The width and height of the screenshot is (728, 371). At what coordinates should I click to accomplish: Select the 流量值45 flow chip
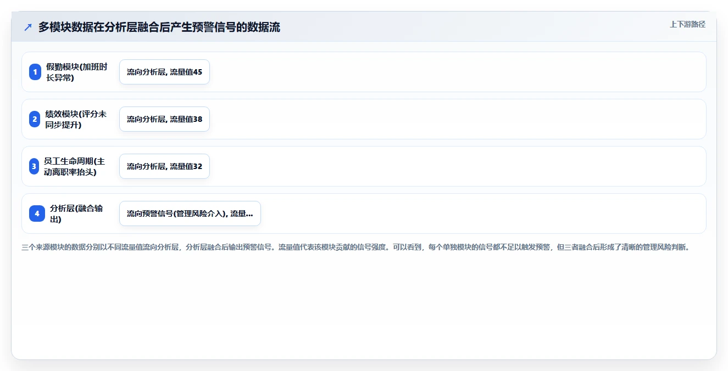pyautogui.click(x=164, y=72)
